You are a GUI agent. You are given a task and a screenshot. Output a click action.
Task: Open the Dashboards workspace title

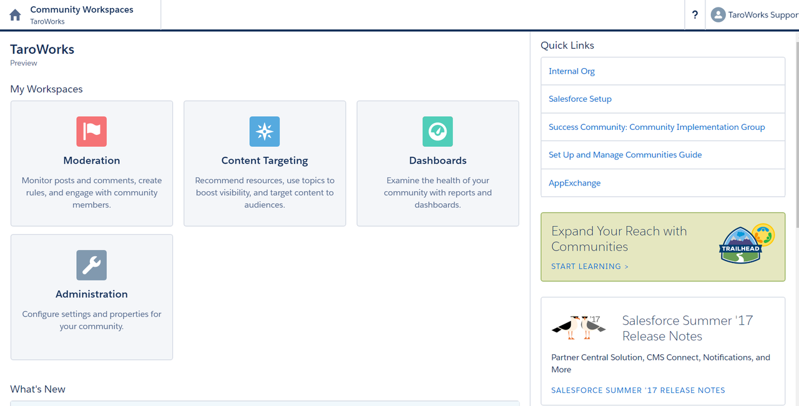pos(438,161)
